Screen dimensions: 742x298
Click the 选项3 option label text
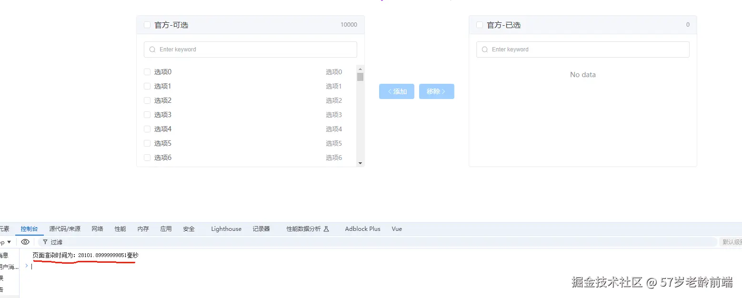[x=163, y=115]
